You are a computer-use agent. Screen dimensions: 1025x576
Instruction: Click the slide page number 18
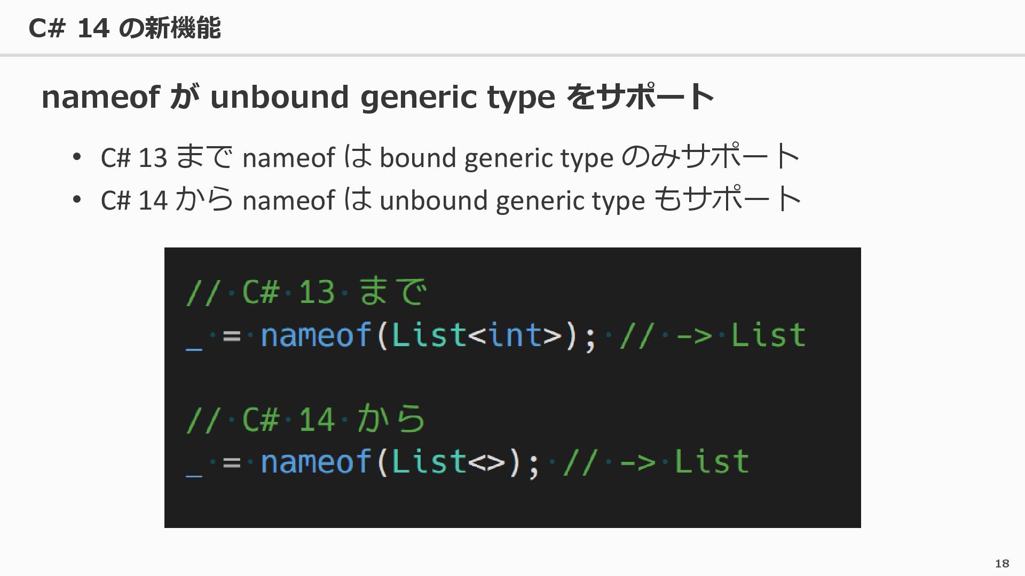(x=1002, y=563)
